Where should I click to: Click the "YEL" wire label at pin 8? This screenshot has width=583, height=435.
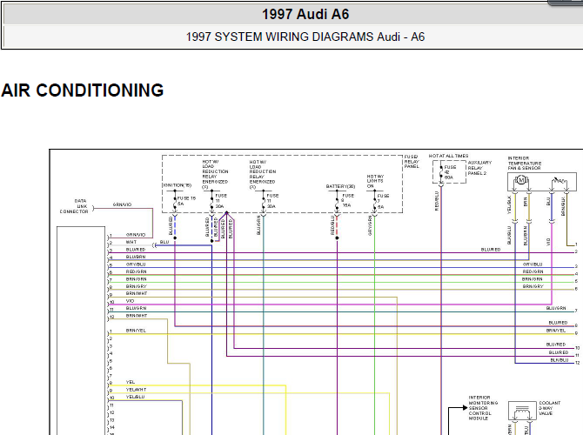click(131, 382)
